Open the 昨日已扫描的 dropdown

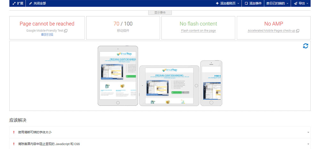coord(277,3)
